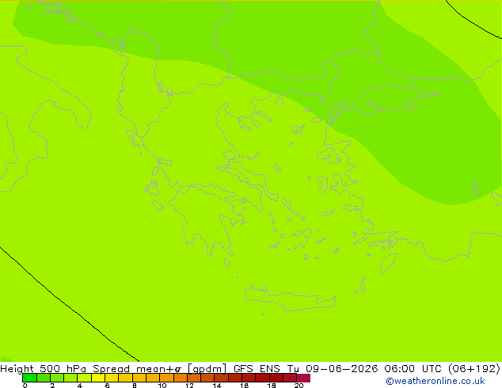Click the 'Height 500 hPa' title text
The width and height of the screenshot is (502, 388).
tap(44, 368)
